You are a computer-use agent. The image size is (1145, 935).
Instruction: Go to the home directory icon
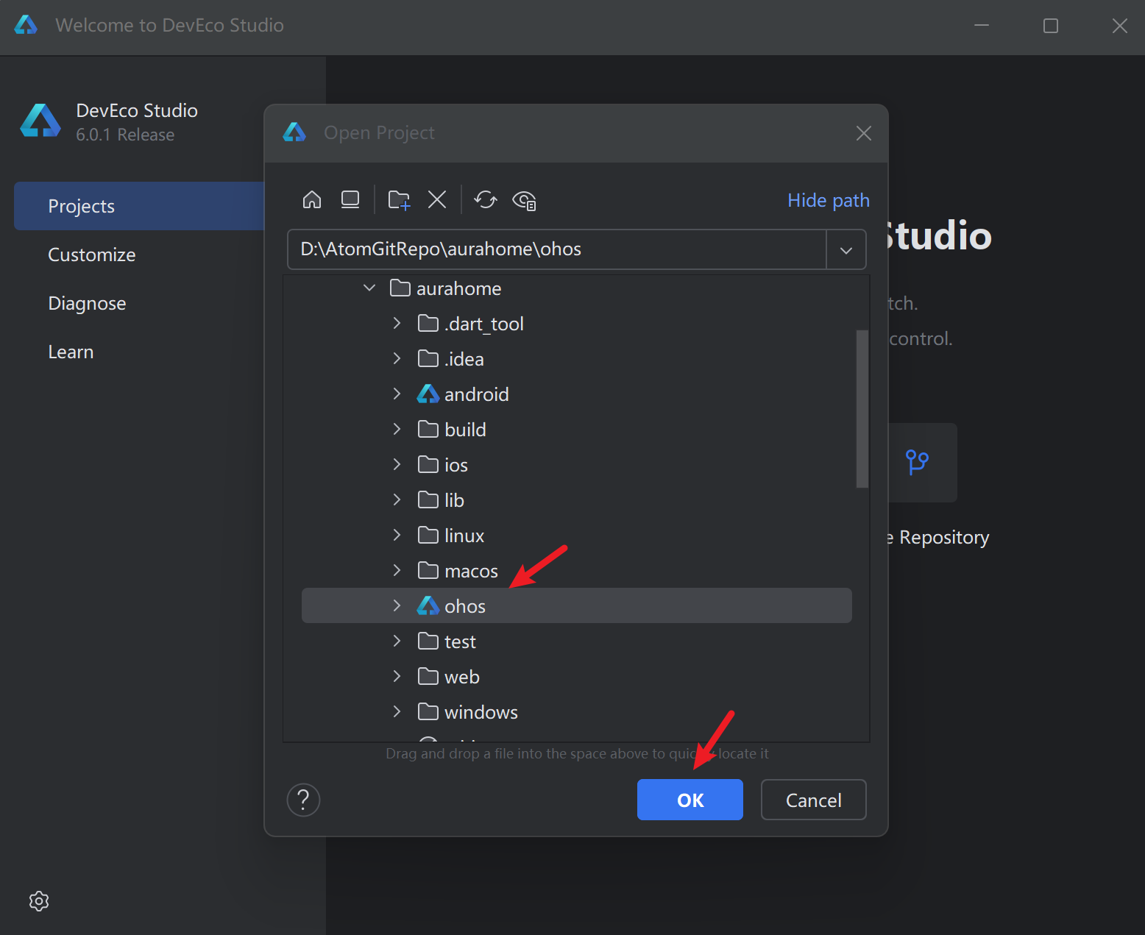[312, 199]
